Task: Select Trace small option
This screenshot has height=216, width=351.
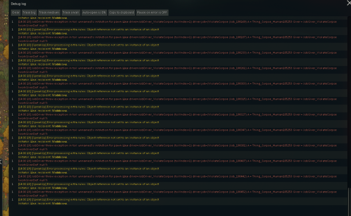Action: [x=71, y=12]
